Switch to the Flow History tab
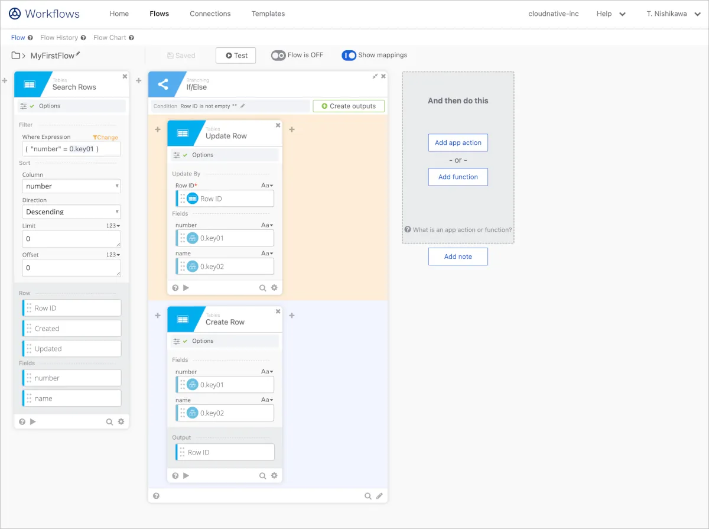709x529 pixels. tap(59, 37)
